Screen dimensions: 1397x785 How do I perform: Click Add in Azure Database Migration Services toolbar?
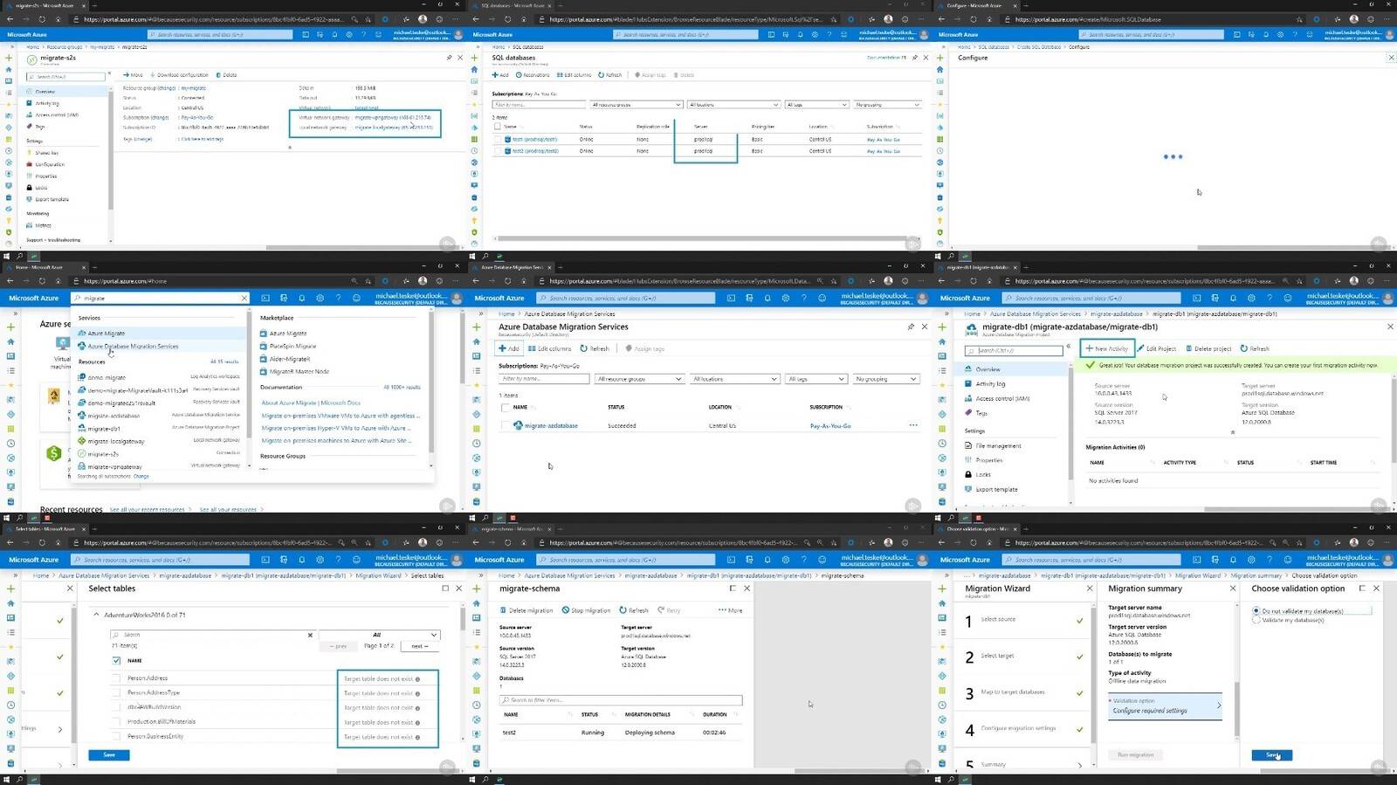pyautogui.click(x=509, y=348)
